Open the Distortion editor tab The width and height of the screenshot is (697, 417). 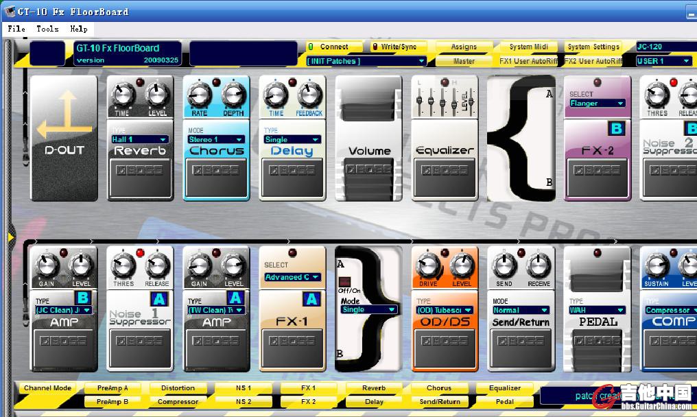tap(178, 388)
